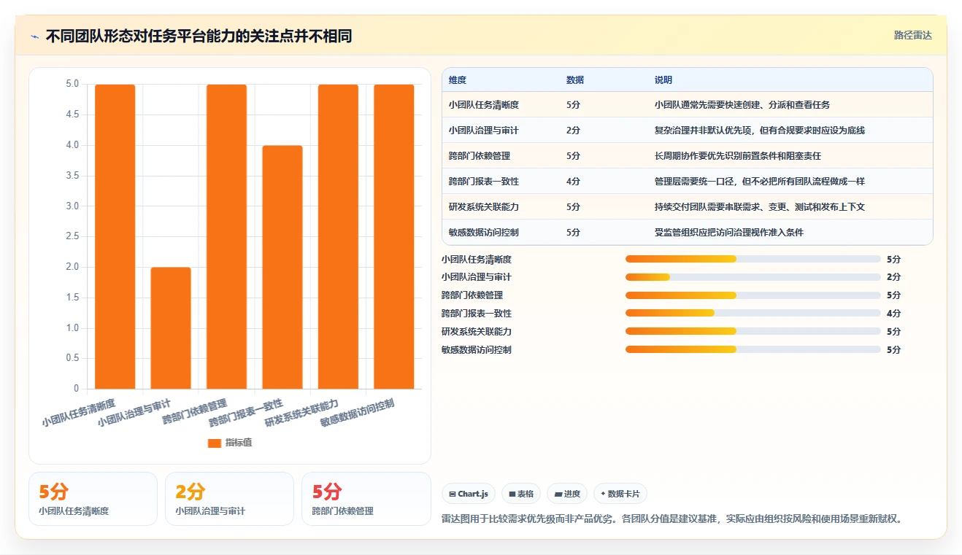Click the 数据 column header
This screenshot has height=555, width=962.
point(575,80)
